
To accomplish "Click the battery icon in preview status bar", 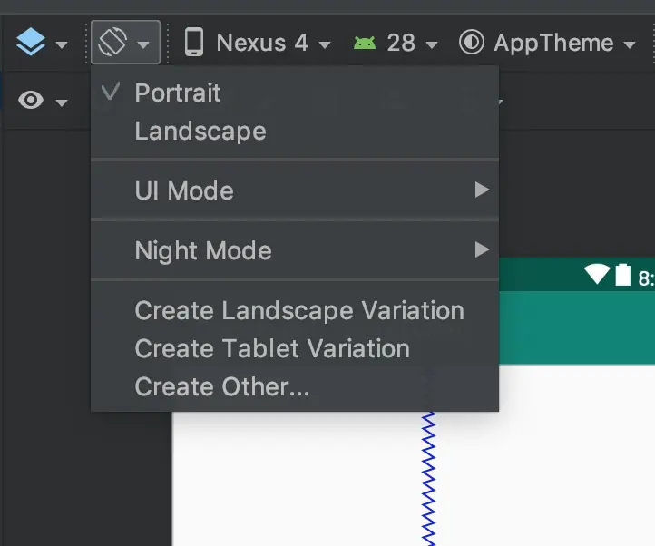I will tap(623, 274).
